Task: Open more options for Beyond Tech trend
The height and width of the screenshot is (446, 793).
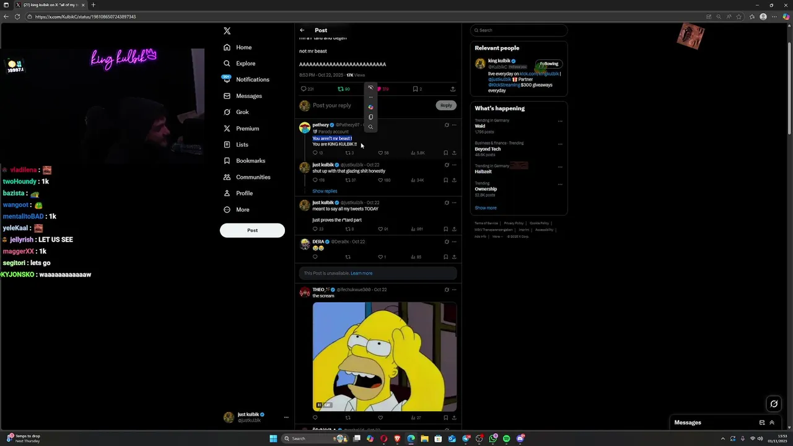Action: pos(560,144)
